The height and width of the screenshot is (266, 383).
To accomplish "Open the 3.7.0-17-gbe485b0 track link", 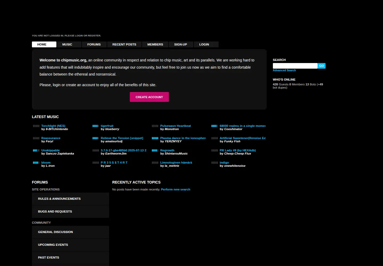I will click(124, 151).
